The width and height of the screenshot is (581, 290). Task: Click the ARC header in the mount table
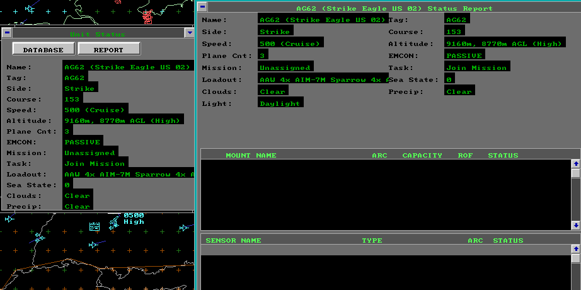(379, 155)
